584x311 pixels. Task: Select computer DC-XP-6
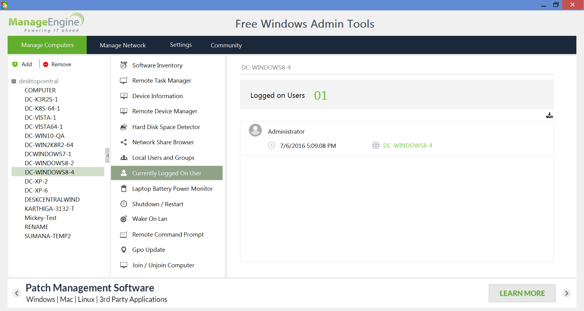click(x=36, y=190)
